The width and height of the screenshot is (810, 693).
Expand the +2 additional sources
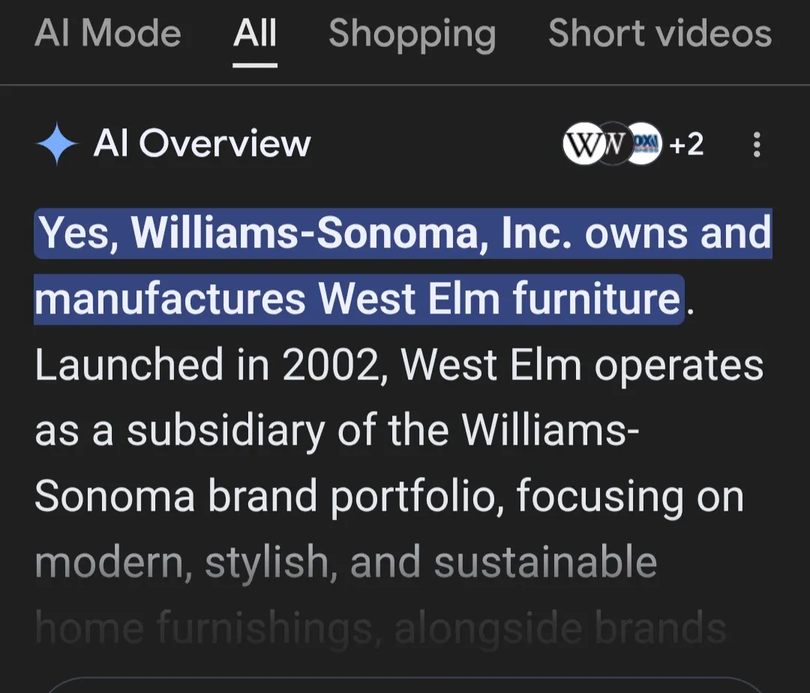(686, 143)
